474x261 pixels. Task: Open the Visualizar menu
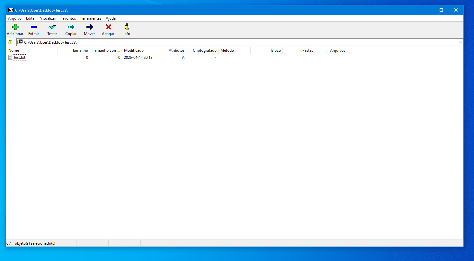48,18
